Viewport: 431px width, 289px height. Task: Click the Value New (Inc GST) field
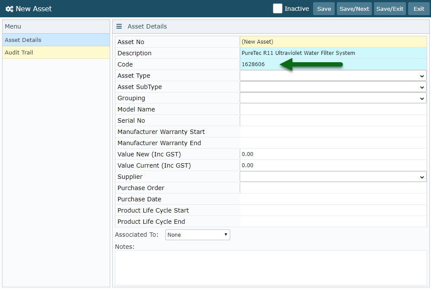(333, 154)
